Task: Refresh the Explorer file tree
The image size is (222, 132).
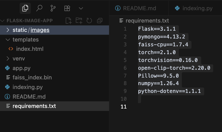Action: pos(89,21)
